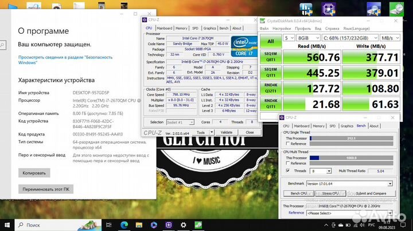The height and width of the screenshot is (231, 413).
Task: Enable Reference checkbox under CPU Multi Thread
Action: coord(287,163)
